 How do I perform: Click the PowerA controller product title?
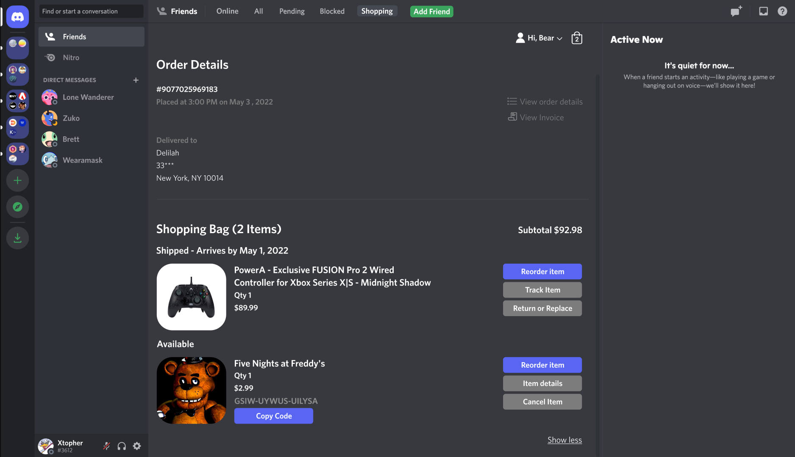pyautogui.click(x=333, y=276)
